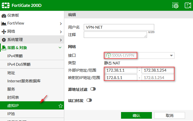This screenshot has height=121, width=193.
Task: Click the 0/255 character counter
Action: pos(151,32)
